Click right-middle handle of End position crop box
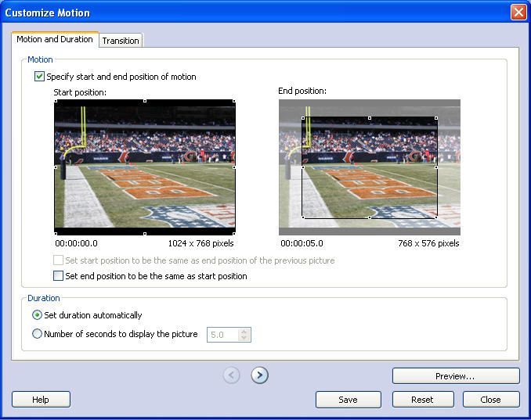531x420 pixels. click(x=436, y=167)
